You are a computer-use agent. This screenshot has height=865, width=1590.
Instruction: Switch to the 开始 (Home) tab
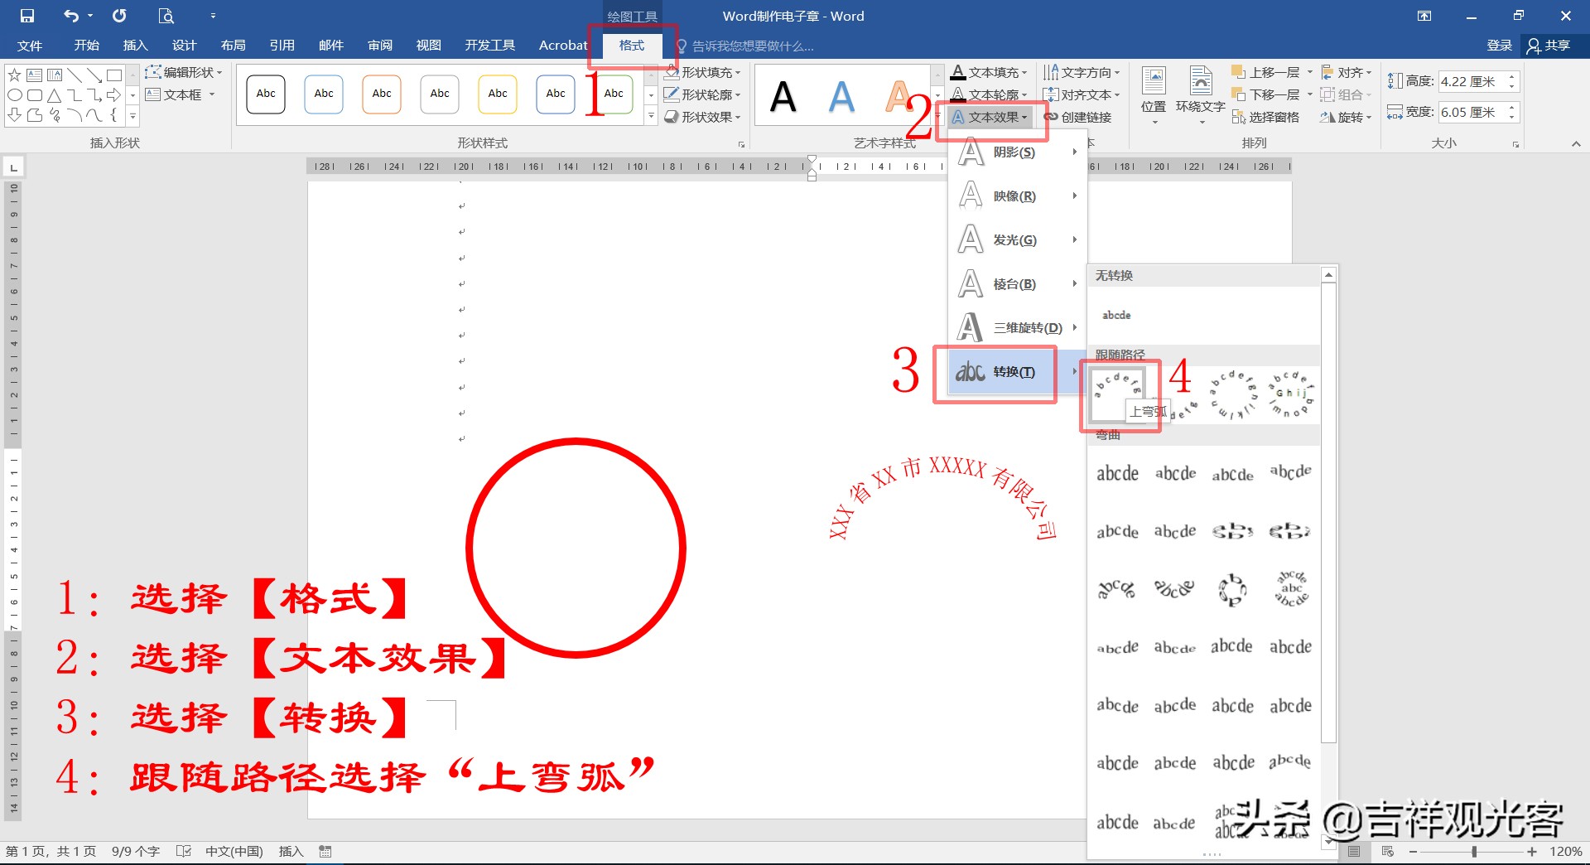click(86, 46)
